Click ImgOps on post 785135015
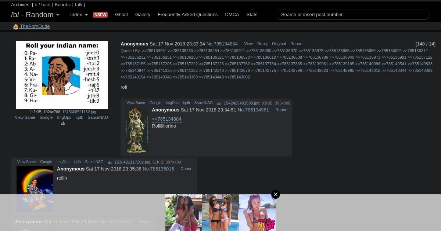 click(x=63, y=162)
